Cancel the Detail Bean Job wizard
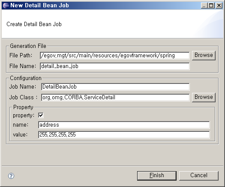 tap(199, 175)
